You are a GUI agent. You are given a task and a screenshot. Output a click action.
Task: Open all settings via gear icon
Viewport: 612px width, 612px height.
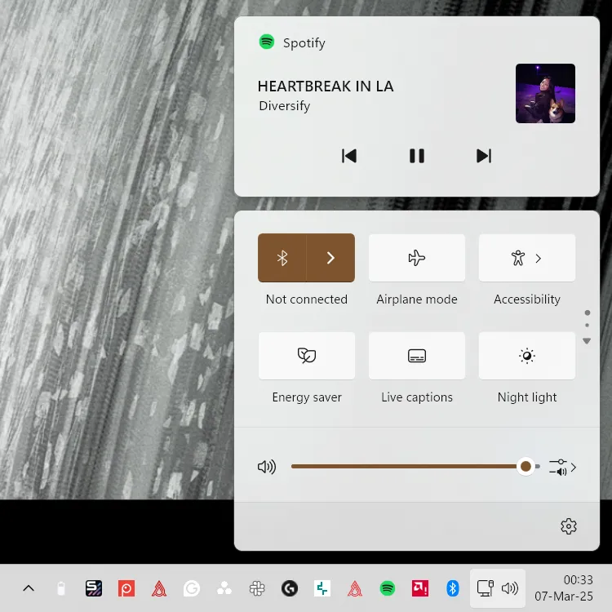click(x=569, y=526)
